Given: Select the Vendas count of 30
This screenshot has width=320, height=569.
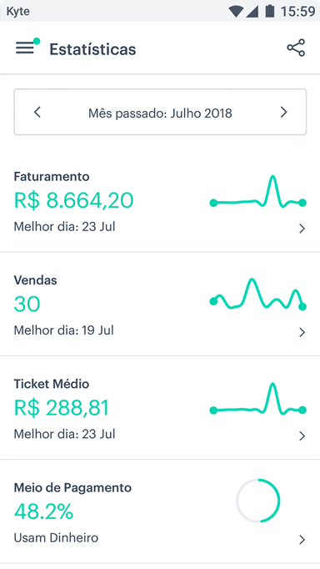Looking at the screenshot, I should coord(27,304).
